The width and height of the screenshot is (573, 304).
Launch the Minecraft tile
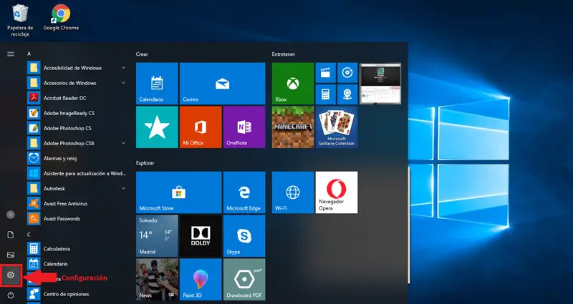pyautogui.click(x=293, y=127)
